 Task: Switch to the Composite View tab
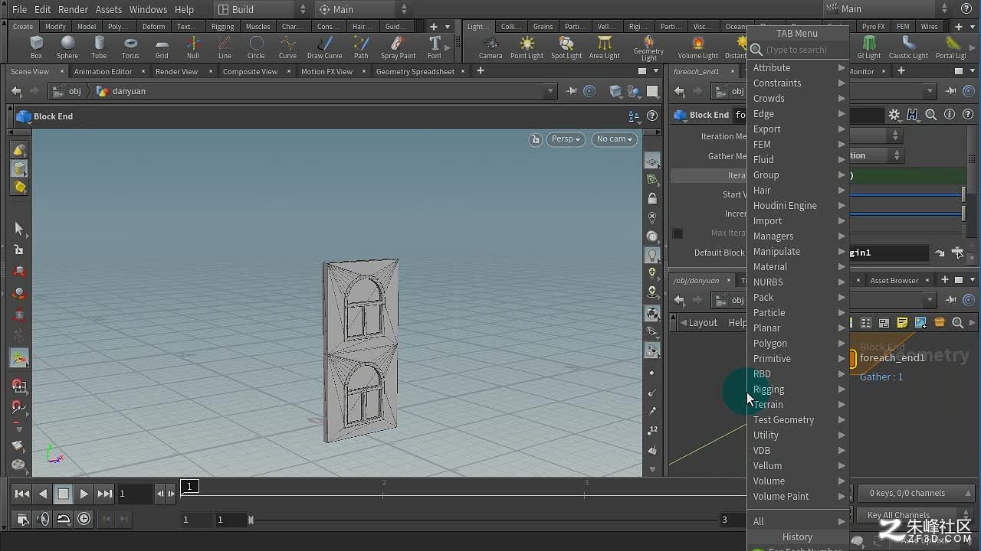pos(250,71)
